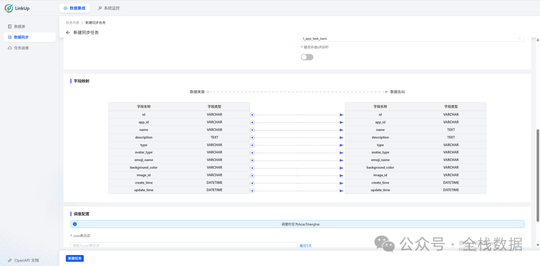540x266 pixels.
Task: Click the OpenAPI 文档 link icon
Action: (x=10, y=260)
